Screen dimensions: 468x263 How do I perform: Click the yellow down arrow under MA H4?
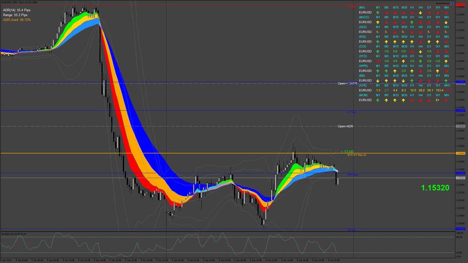[x=420, y=12]
